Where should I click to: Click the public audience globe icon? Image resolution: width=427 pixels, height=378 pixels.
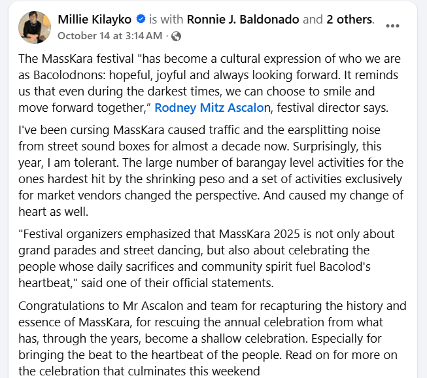tap(176, 35)
